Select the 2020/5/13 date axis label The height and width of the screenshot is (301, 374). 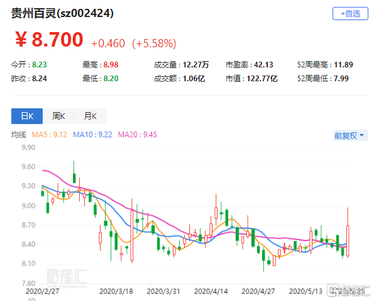(305, 292)
